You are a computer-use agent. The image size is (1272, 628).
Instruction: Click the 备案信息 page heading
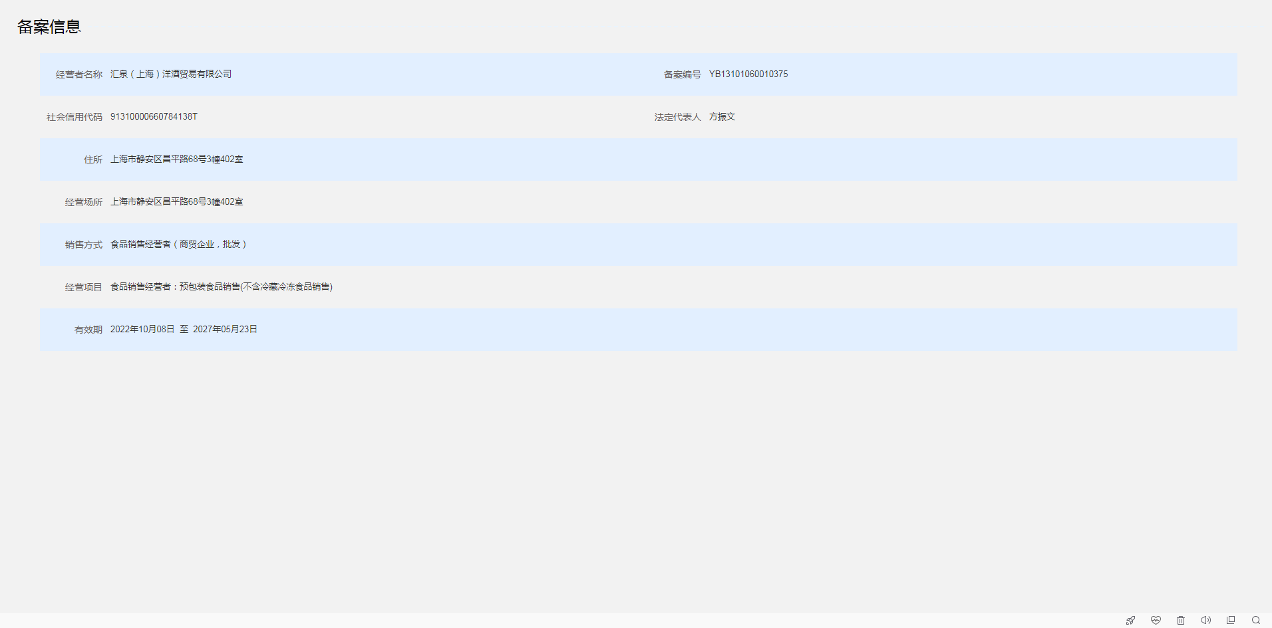point(49,27)
